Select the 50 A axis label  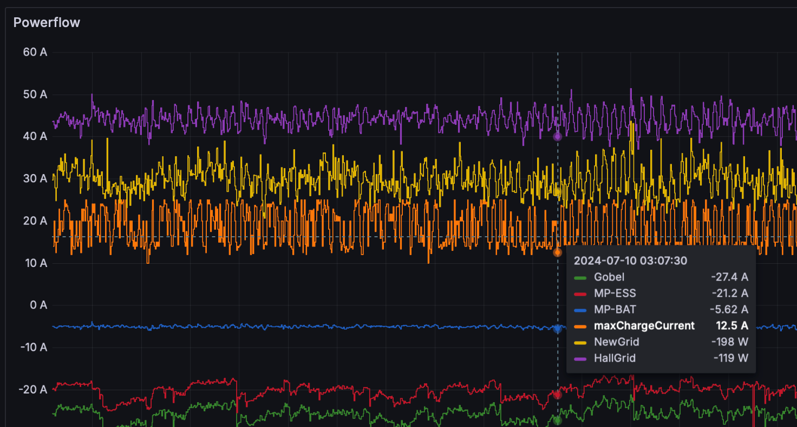point(35,95)
